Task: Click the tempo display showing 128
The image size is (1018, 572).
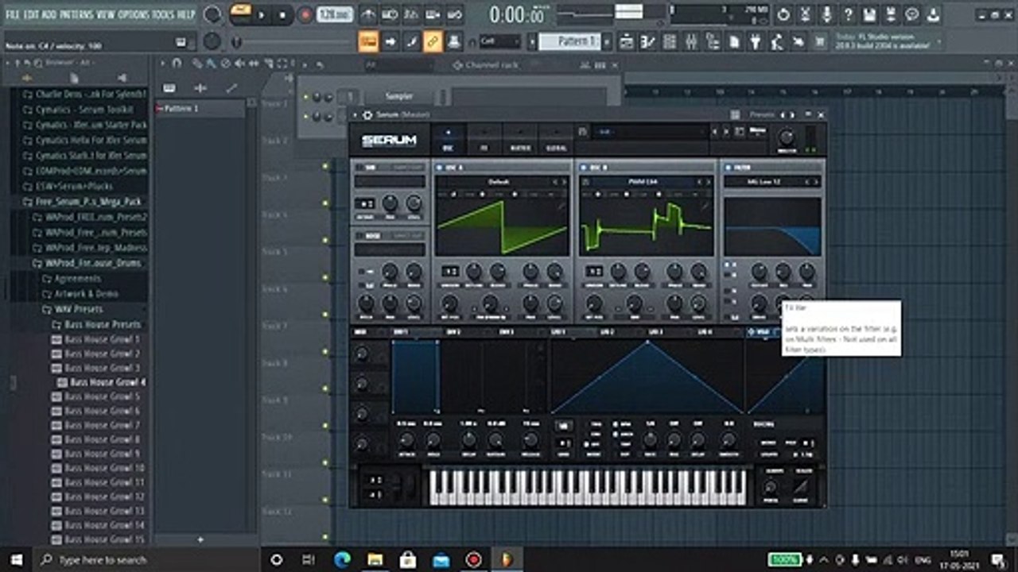Action: (x=334, y=14)
